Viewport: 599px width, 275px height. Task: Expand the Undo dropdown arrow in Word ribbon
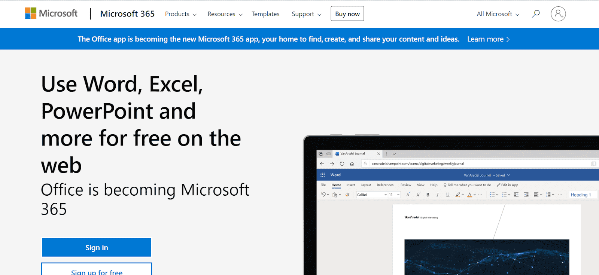coord(328,195)
